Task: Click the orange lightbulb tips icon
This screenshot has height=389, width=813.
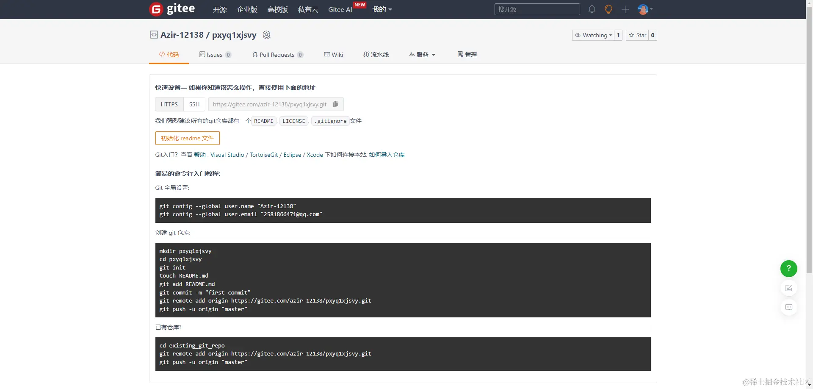Action: [608, 9]
